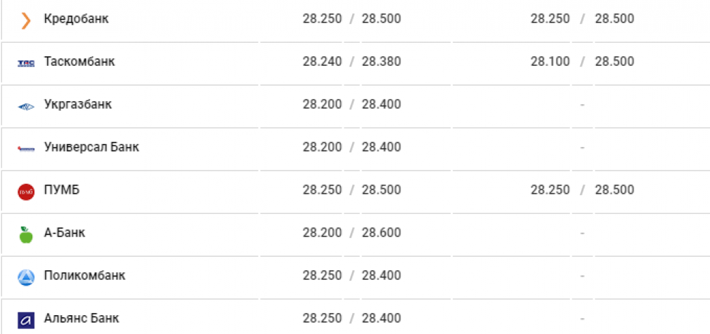This screenshot has width=710, height=334.
Task: Open the ПУМБ bank name link
Action: (x=62, y=190)
